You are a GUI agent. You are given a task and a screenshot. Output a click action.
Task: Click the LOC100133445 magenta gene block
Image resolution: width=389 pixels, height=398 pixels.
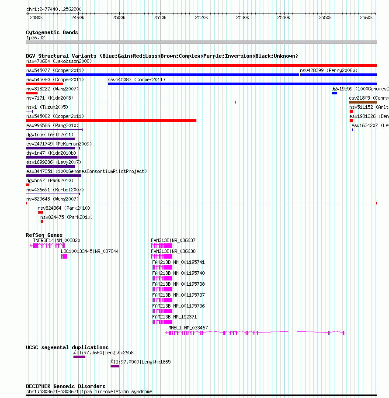[64, 256]
